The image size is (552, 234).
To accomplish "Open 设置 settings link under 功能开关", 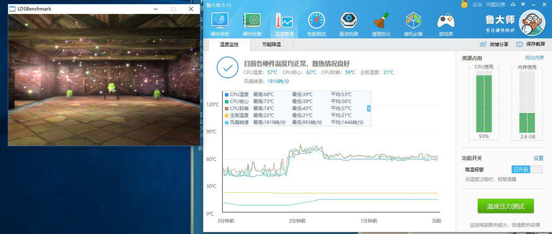I will 538,158.
